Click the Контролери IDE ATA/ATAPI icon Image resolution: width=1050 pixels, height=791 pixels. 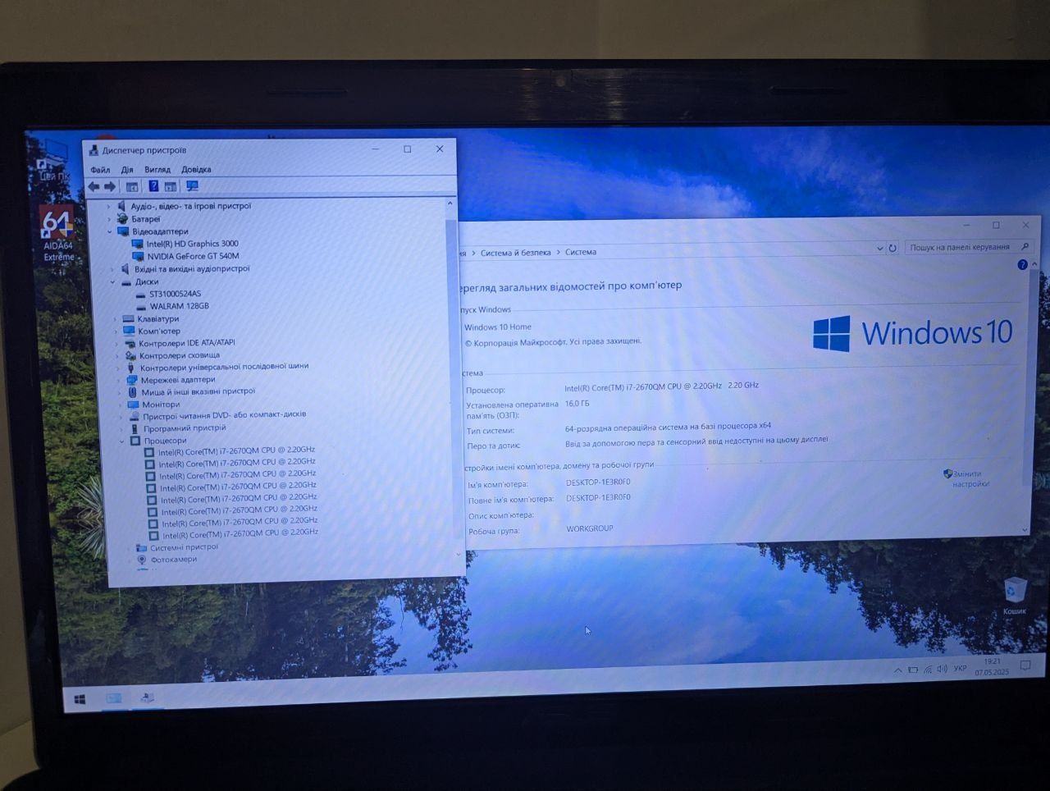pos(130,344)
